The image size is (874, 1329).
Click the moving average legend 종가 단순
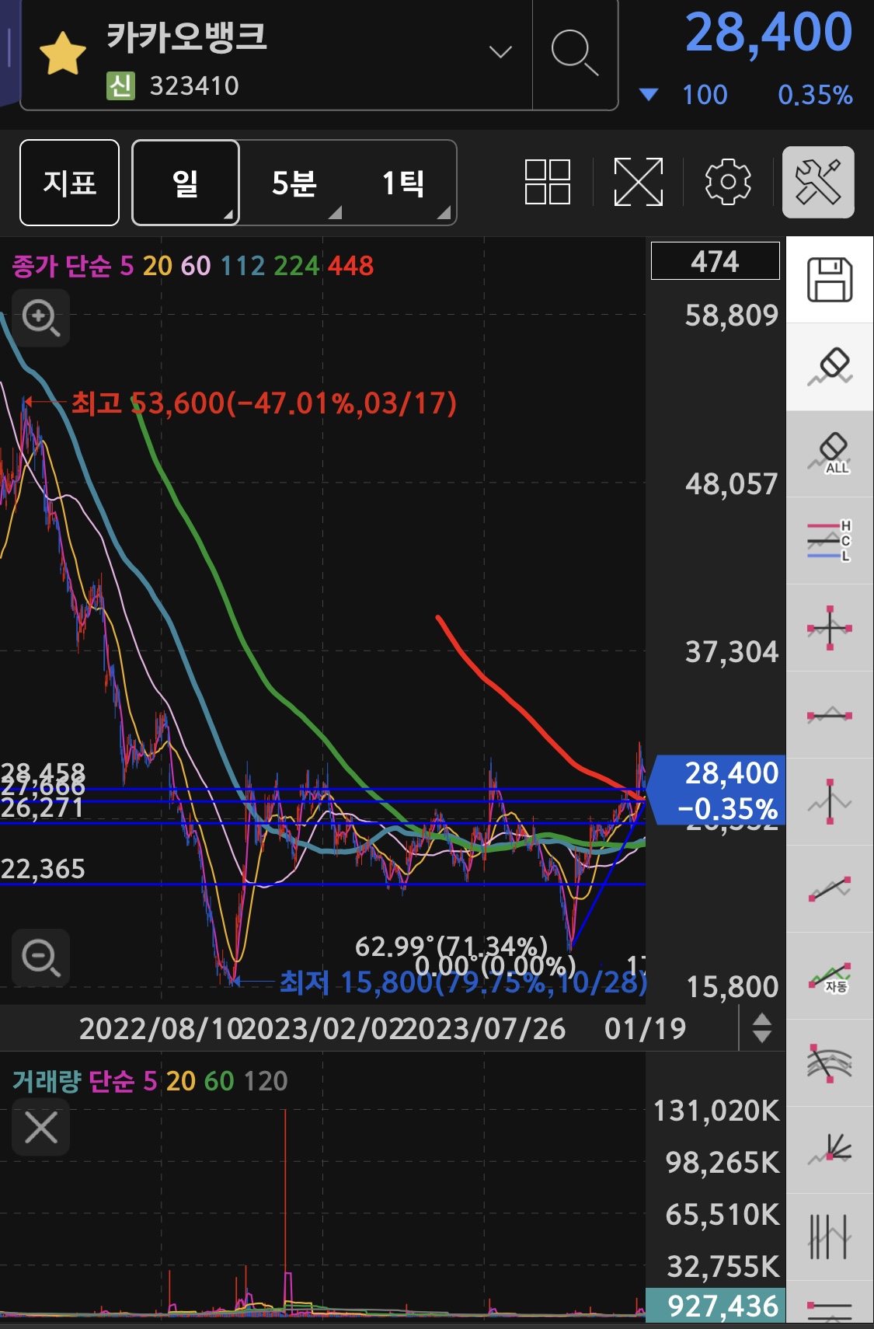(61, 266)
